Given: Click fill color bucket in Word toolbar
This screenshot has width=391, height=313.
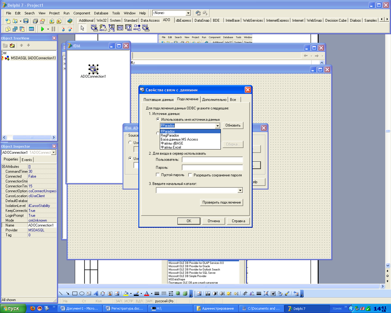Looking at the screenshot, I should coord(126,293).
